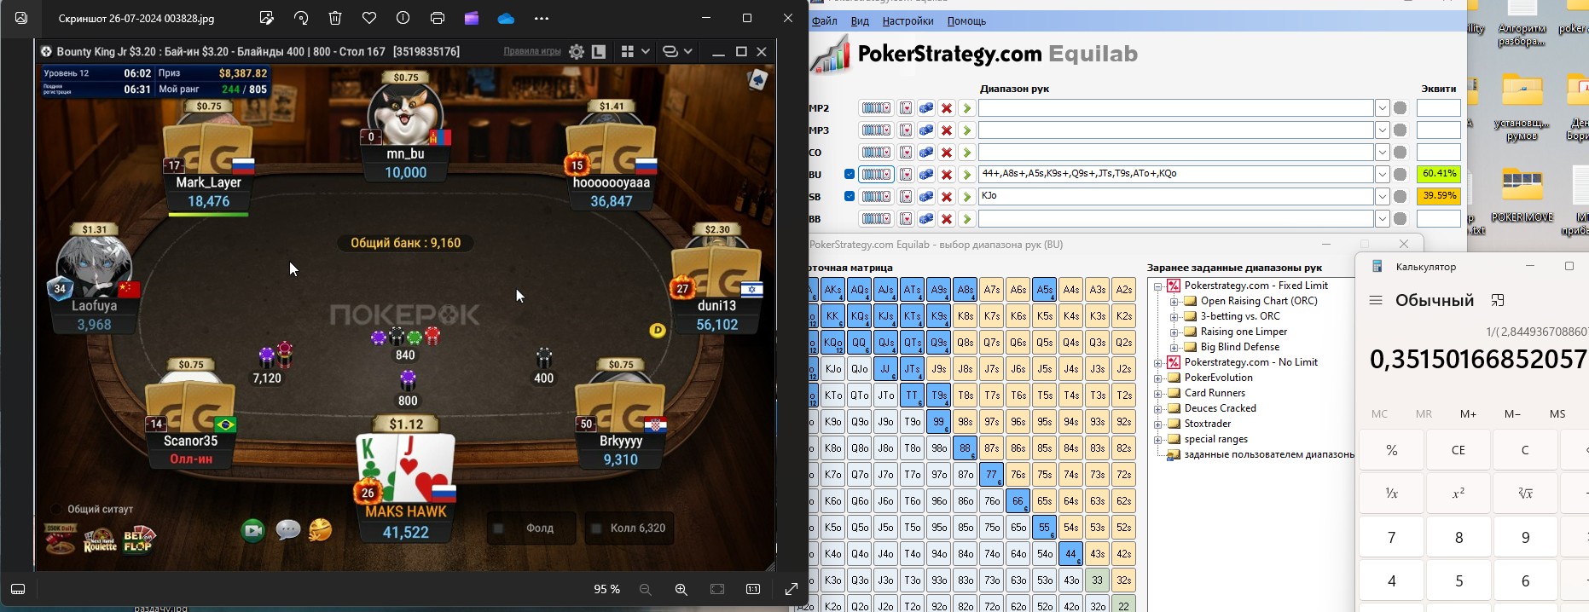
Task: Toggle the AKs cell in range matrix
Action: [x=833, y=290]
